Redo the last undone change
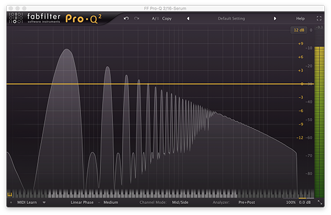Viewport: 331px width, 215px height. (x=137, y=18)
